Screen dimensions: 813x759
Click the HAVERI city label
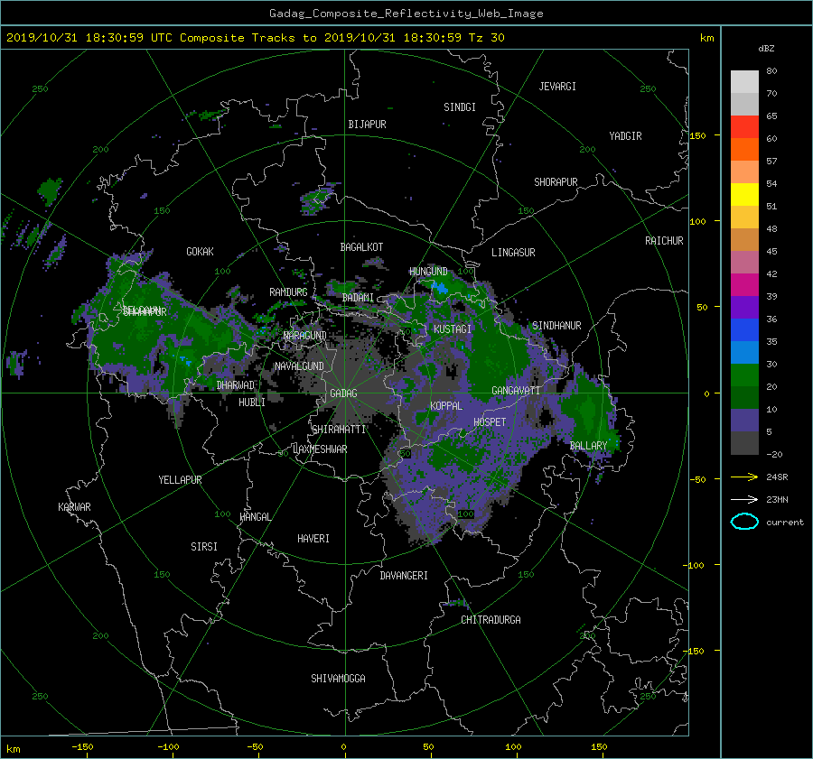point(313,539)
